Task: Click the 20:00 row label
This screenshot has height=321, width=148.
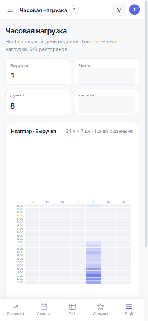Action: [20, 272]
